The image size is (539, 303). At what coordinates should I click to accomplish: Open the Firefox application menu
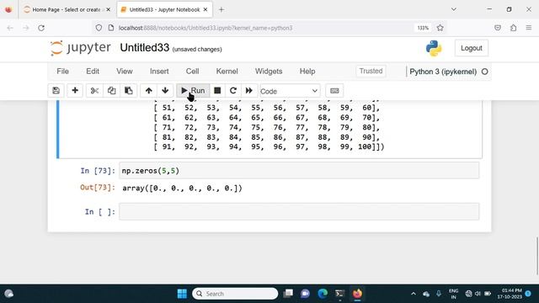[x=529, y=28]
